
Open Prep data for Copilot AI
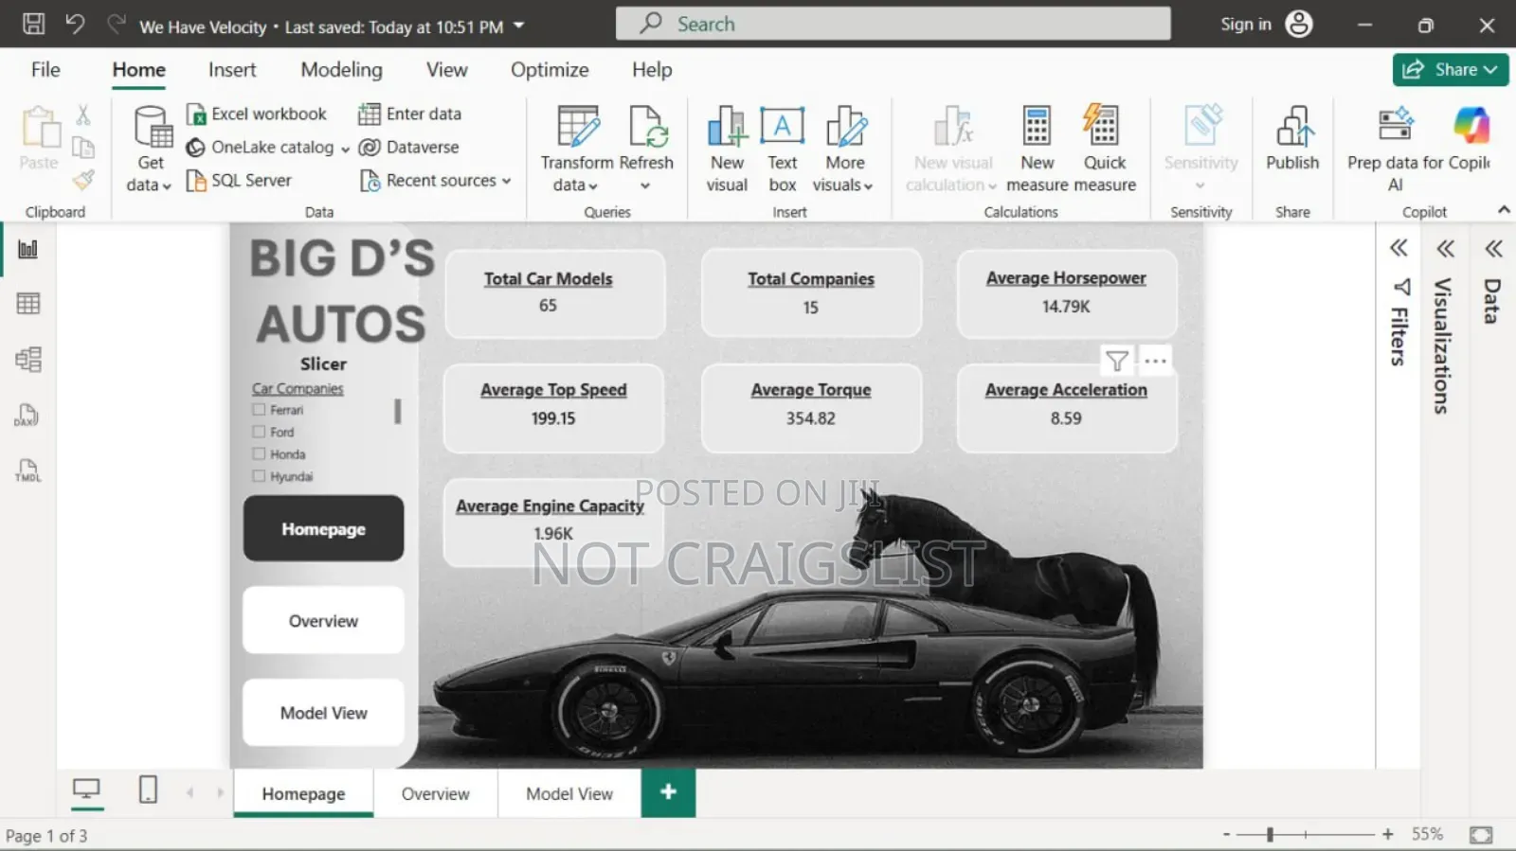(x=1395, y=149)
